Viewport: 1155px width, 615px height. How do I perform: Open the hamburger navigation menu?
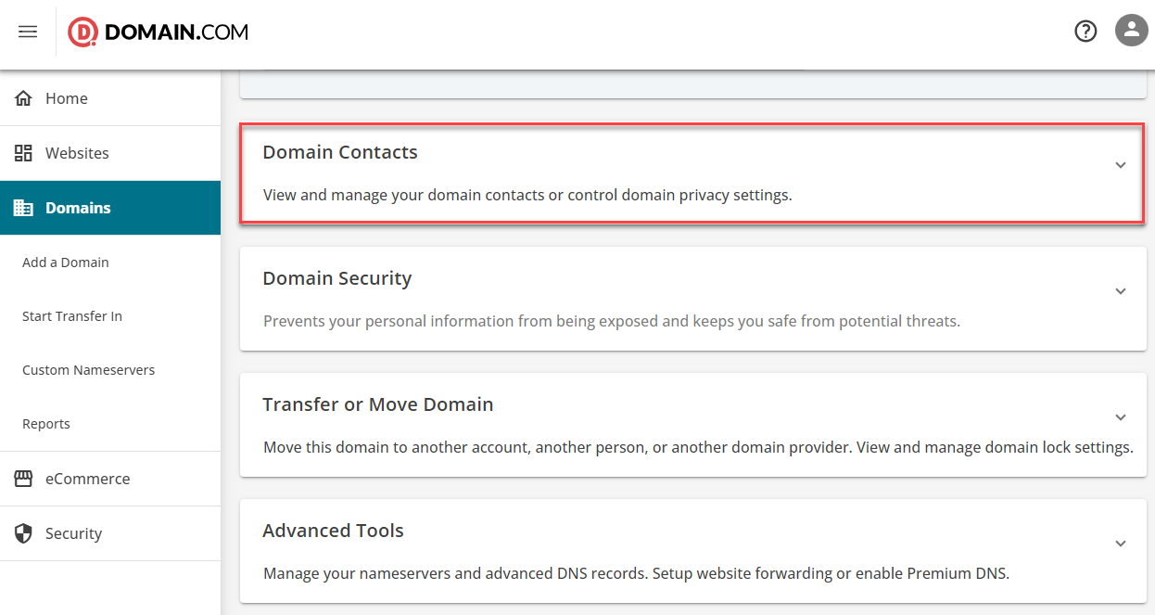[28, 32]
